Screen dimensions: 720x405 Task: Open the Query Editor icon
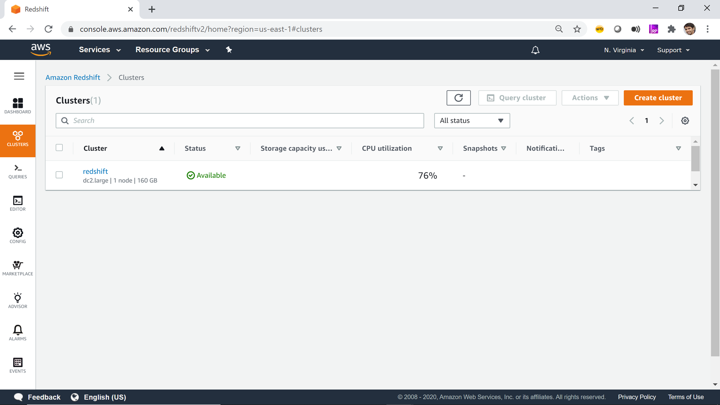pyautogui.click(x=18, y=203)
